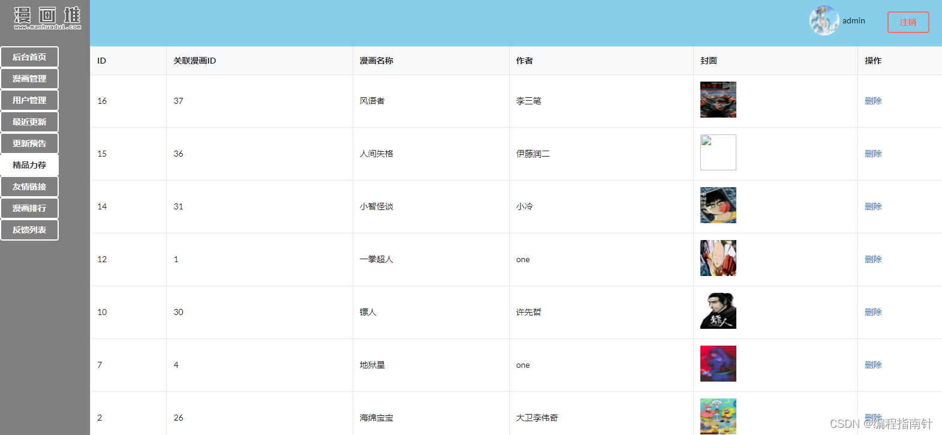
Task: Click linked manga ID 36
Action: click(178, 154)
